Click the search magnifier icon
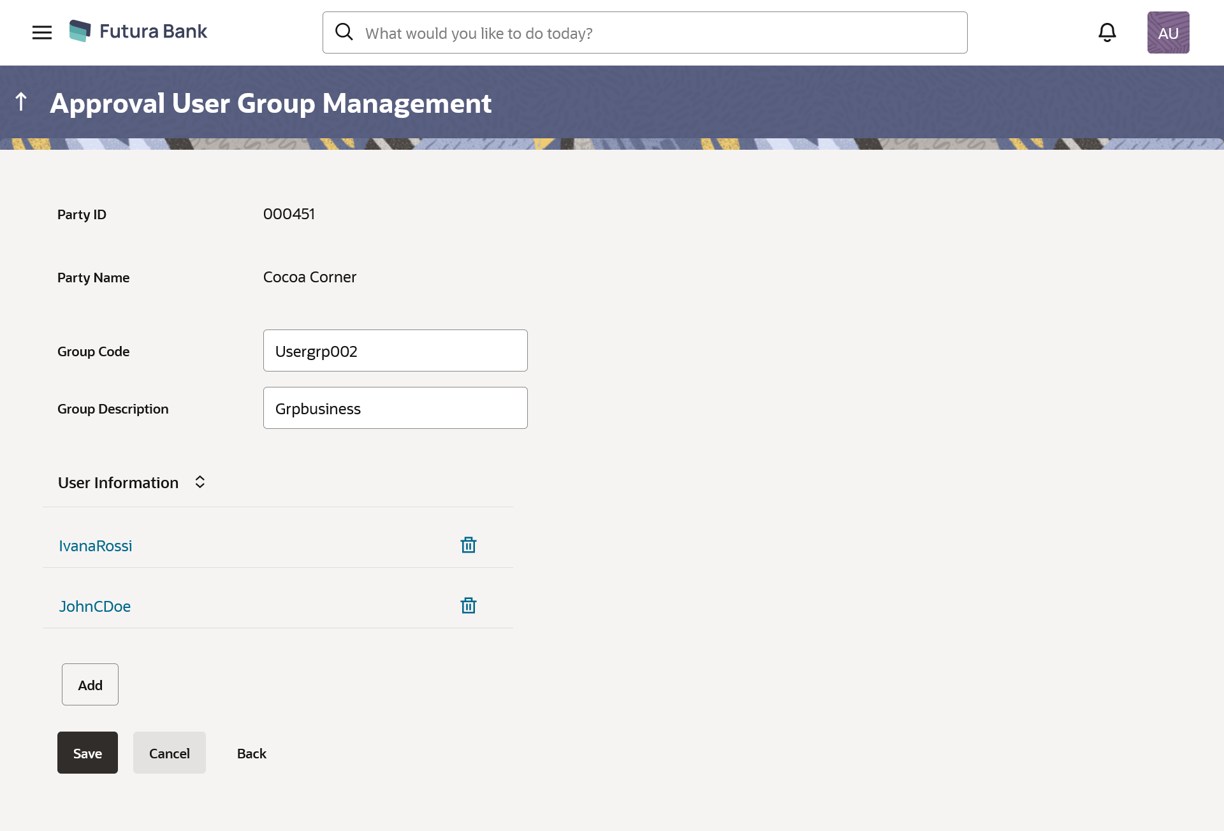Image resolution: width=1224 pixels, height=831 pixels. click(x=344, y=32)
